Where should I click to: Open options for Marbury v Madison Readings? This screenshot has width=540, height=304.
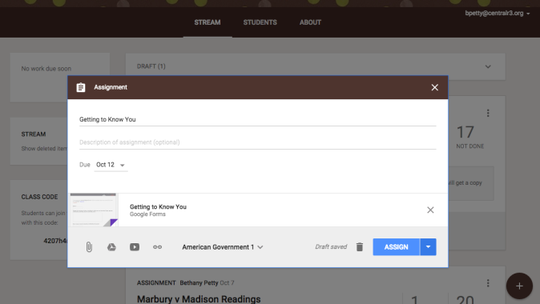pyautogui.click(x=488, y=283)
